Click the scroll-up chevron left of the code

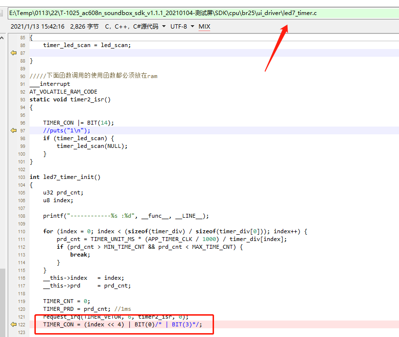(x=2, y=38)
